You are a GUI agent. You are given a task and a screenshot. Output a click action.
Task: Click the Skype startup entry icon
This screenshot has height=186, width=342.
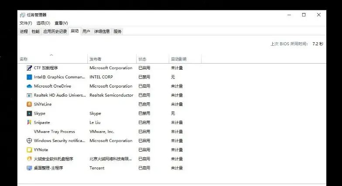29,113
